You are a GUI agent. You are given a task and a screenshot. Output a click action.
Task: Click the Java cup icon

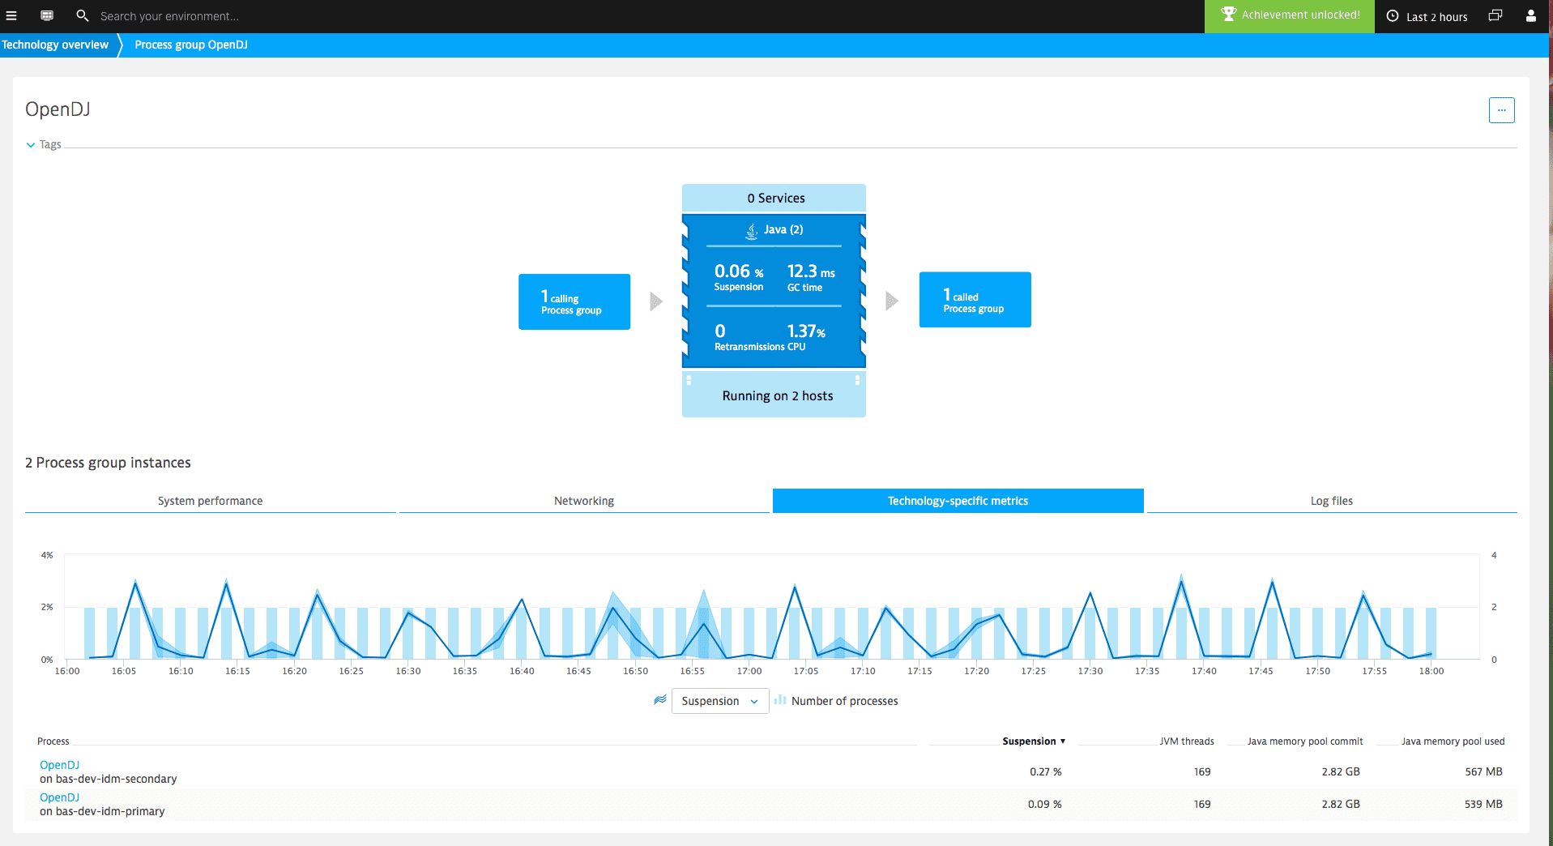point(752,231)
